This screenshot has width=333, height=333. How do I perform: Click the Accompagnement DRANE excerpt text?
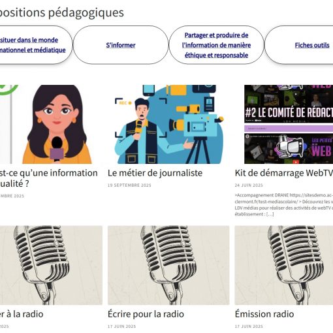point(284,204)
